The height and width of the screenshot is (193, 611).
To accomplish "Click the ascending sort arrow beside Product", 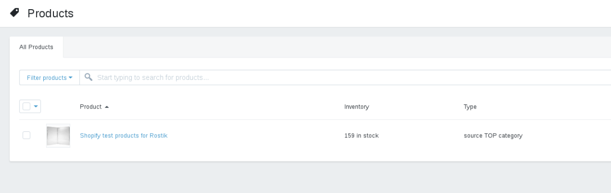I will [x=107, y=107].
